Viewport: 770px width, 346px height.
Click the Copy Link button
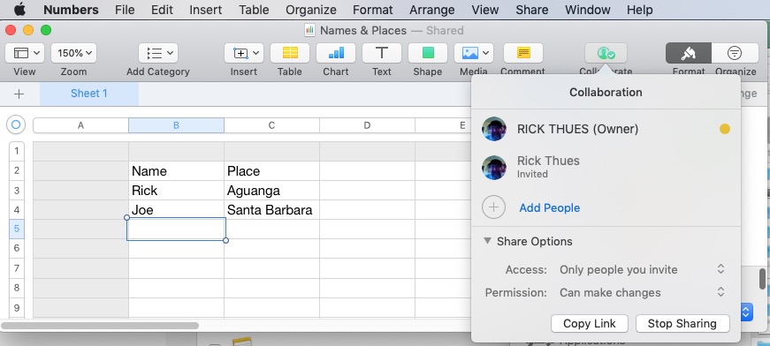[x=590, y=323]
